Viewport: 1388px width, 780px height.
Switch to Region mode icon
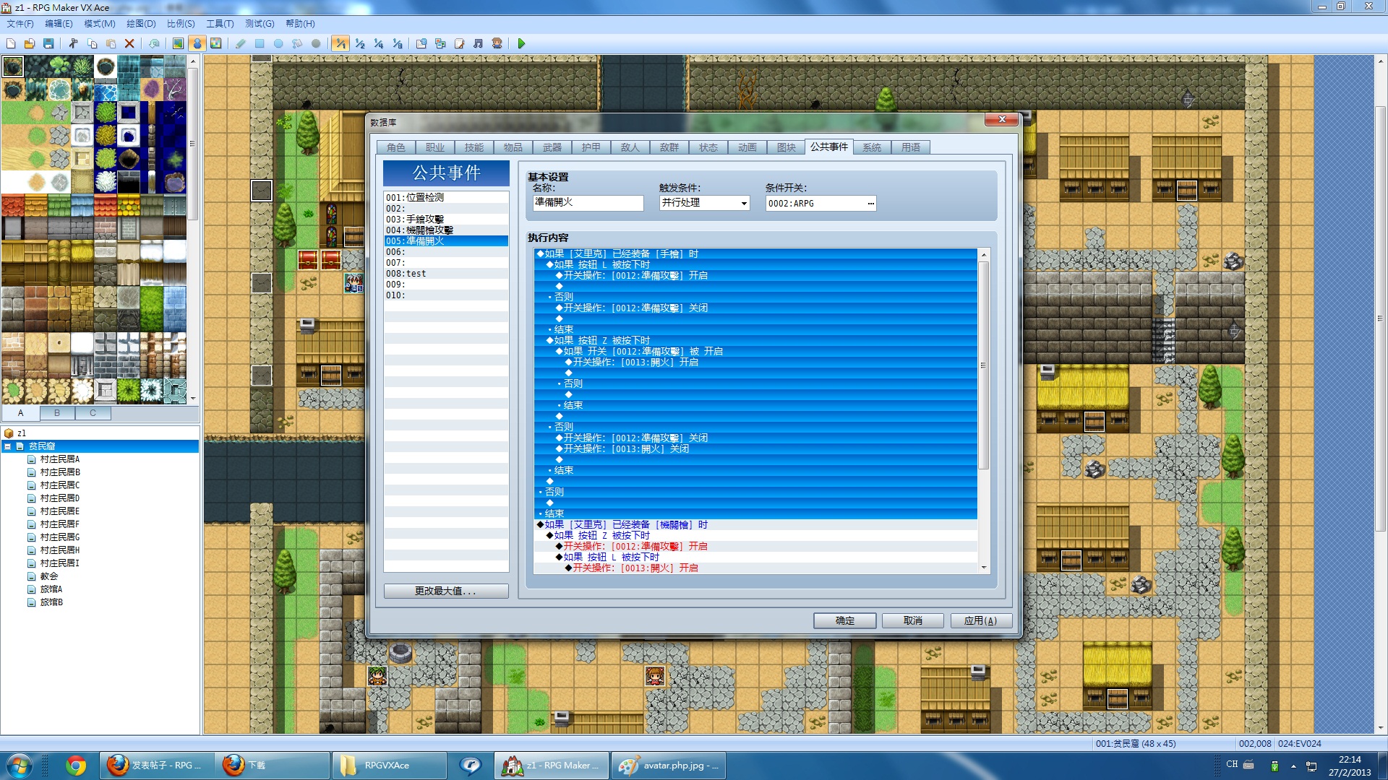click(x=215, y=43)
